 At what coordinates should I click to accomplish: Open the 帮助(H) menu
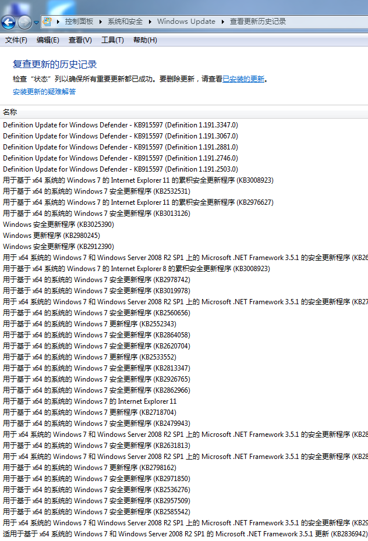145,40
